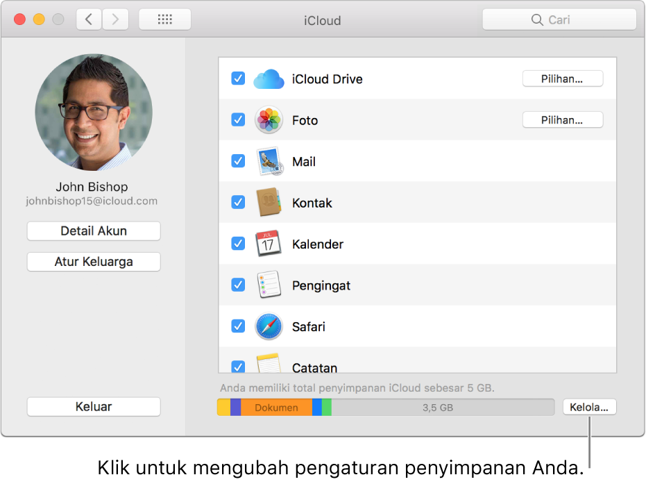Open Atur Keluarga settings
The height and width of the screenshot is (484, 646).
point(93,261)
